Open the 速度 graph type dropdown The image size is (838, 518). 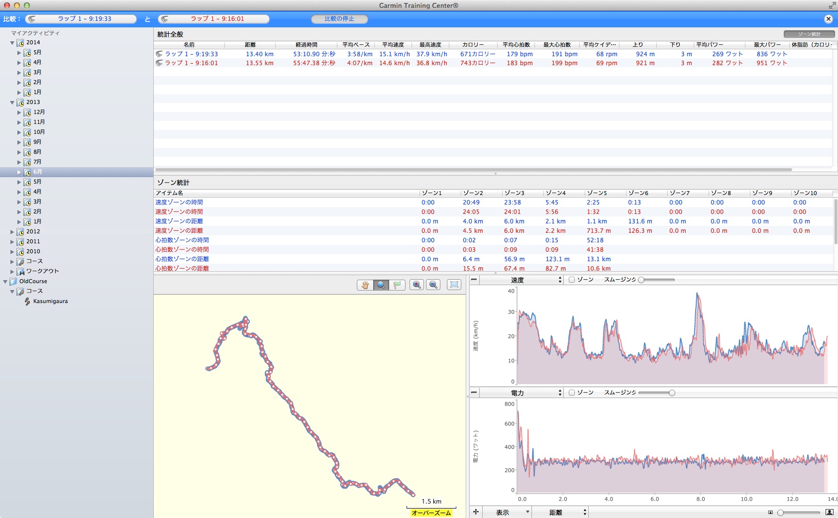click(522, 280)
